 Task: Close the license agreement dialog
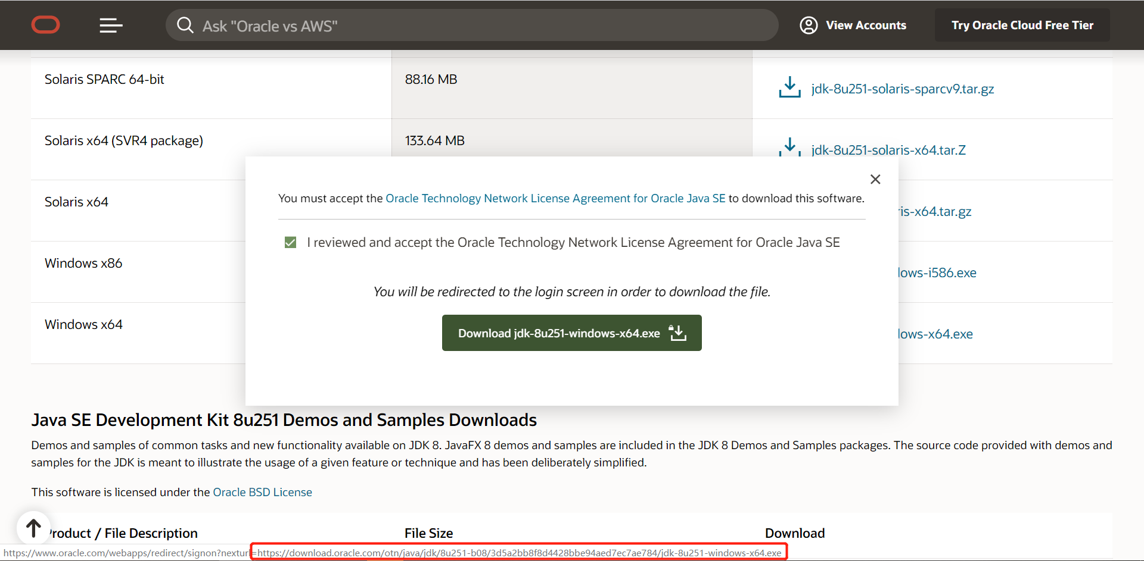pos(875,179)
